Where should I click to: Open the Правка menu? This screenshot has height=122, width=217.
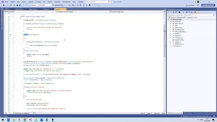13,2
